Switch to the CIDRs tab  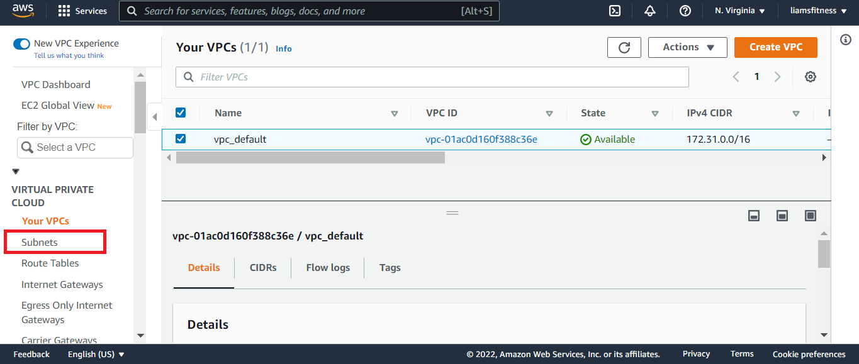pos(263,267)
